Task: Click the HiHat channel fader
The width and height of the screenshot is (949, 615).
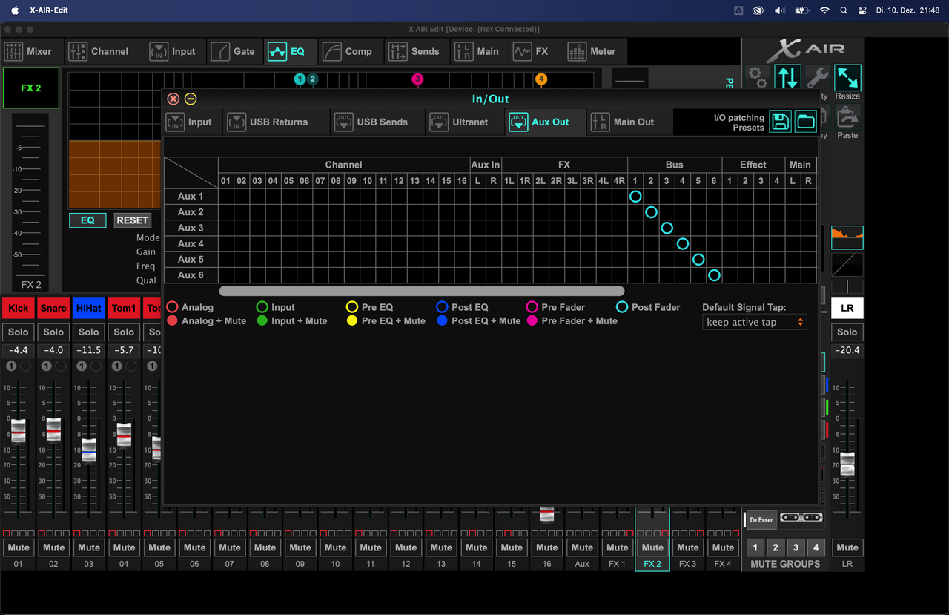Action: [x=89, y=450]
